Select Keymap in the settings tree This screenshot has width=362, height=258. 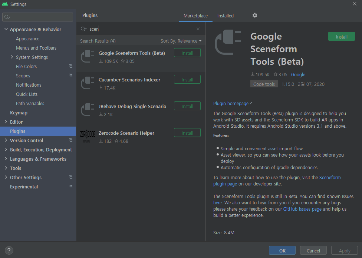click(19, 113)
